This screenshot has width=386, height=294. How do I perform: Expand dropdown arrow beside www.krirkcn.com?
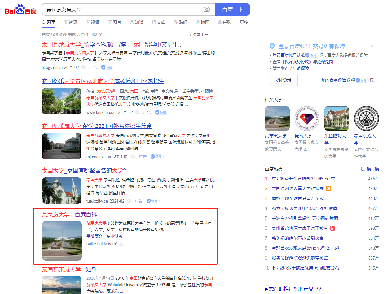tap(137, 113)
